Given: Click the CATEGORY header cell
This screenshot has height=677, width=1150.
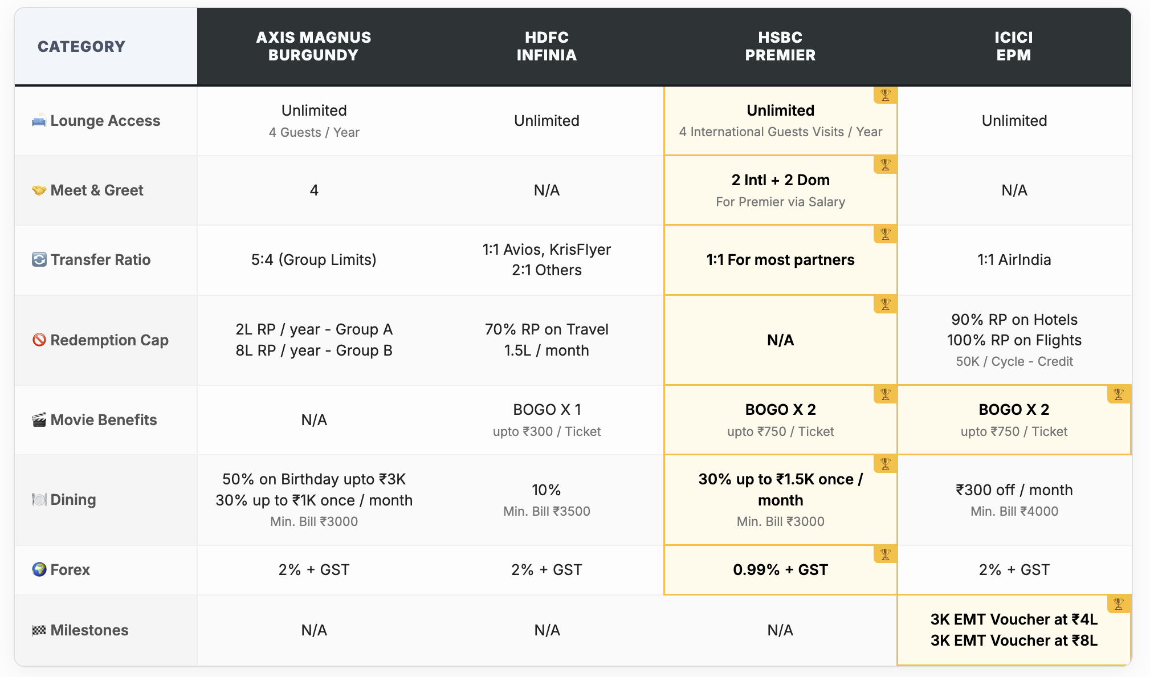Looking at the screenshot, I should point(81,47).
